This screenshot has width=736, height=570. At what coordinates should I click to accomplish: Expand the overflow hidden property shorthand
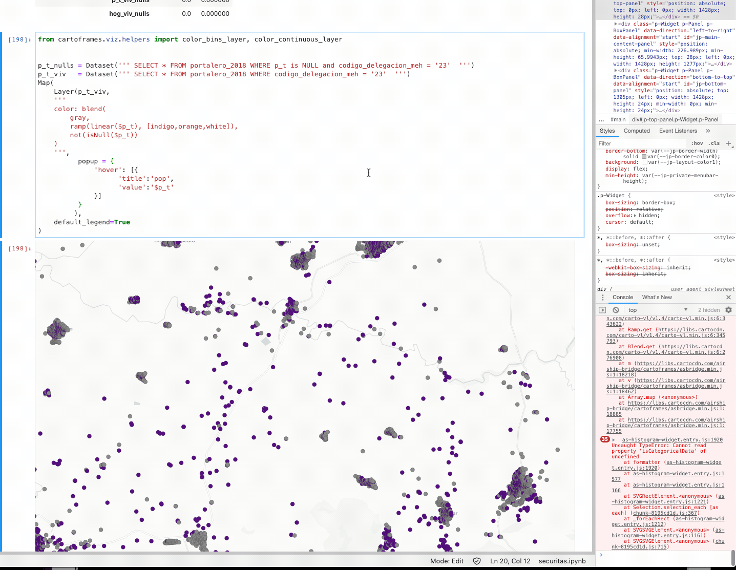click(635, 216)
